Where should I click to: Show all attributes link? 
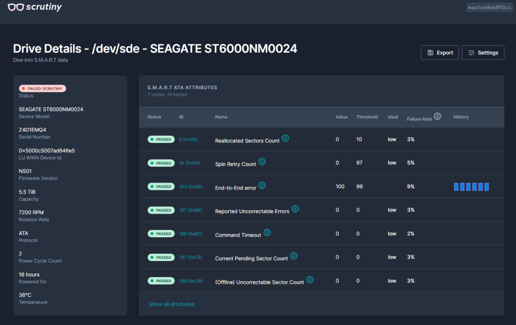tap(171, 304)
